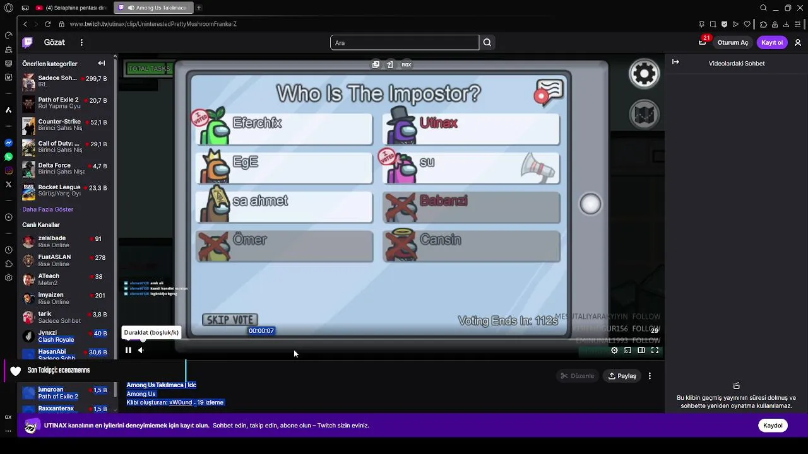
Task: Click the Paylaş share button
Action: (x=622, y=376)
